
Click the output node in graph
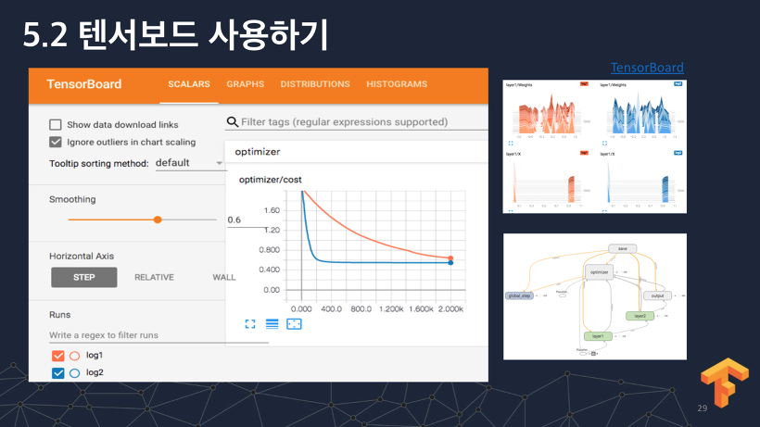[x=657, y=295]
